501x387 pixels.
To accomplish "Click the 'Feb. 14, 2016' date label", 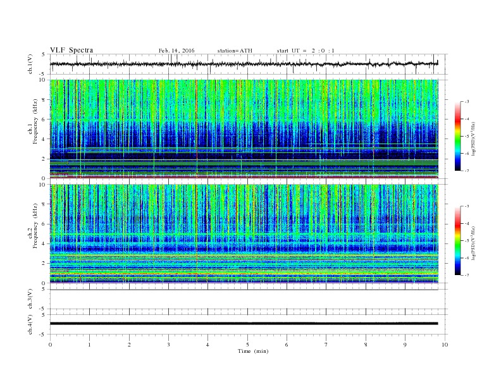I will click(176, 51).
